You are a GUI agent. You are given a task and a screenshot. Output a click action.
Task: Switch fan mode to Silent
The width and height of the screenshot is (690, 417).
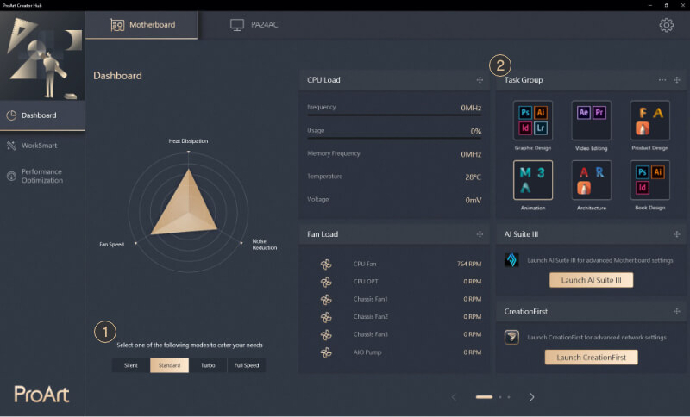click(x=130, y=365)
